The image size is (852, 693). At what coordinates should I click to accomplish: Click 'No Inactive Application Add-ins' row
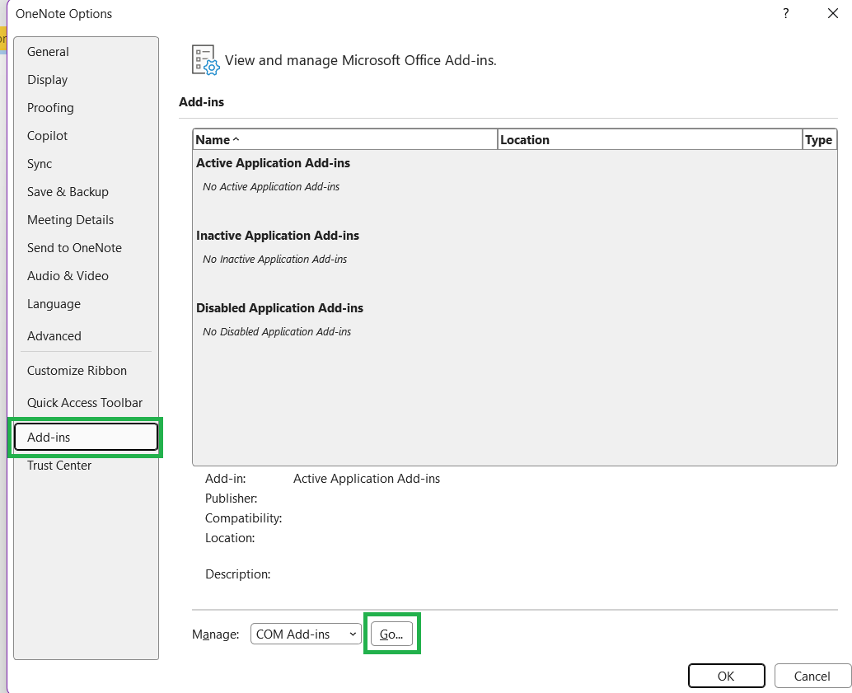click(x=275, y=260)
